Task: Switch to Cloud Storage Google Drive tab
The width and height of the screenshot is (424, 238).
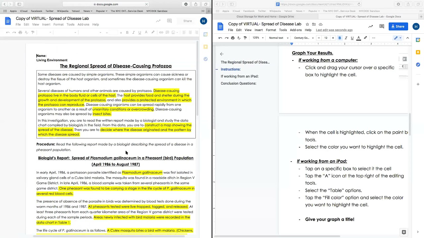Action: click(x=265, y=17)
